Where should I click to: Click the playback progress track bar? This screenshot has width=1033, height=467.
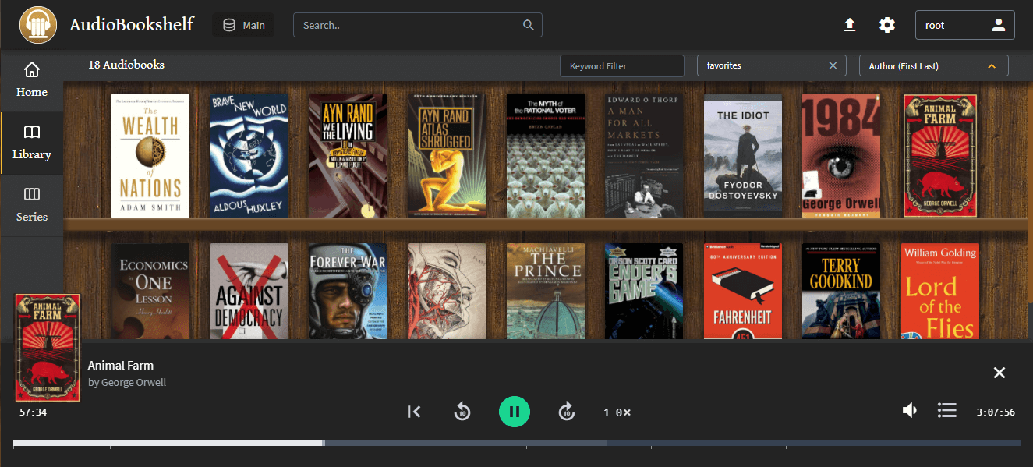coord(516,443)
